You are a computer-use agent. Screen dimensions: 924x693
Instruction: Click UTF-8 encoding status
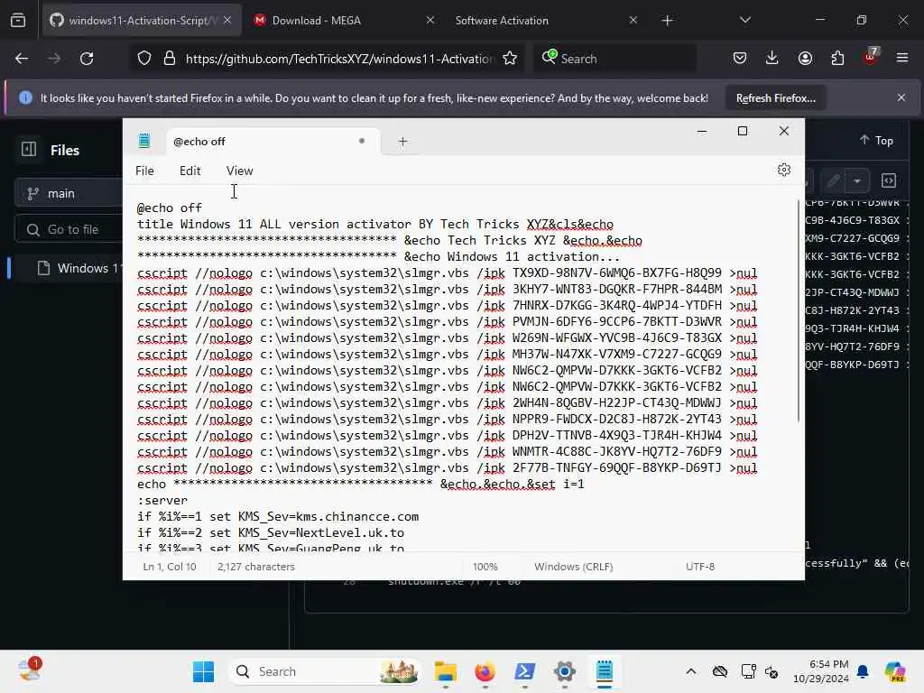point(700,567)
